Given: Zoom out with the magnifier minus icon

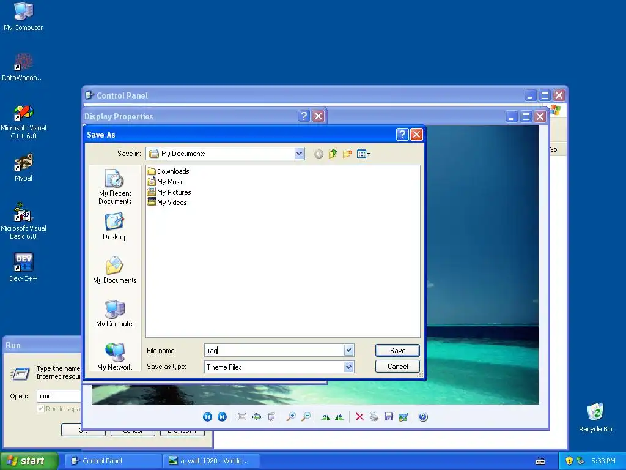Looking at the screenshot, I should coord(306,417).
